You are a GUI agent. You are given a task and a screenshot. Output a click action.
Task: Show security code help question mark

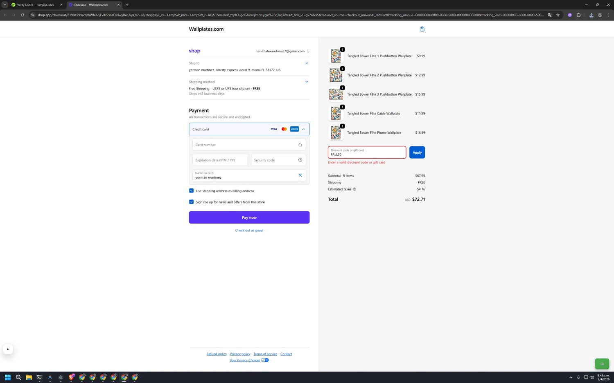click(300, 160)
